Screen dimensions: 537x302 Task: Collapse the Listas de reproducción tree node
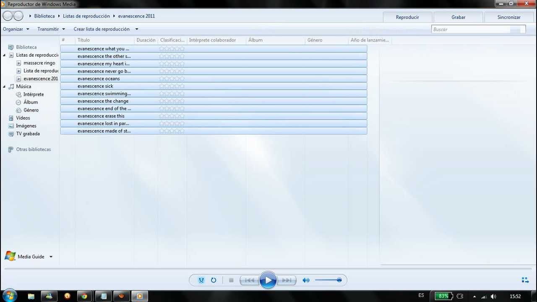(4, 55)
